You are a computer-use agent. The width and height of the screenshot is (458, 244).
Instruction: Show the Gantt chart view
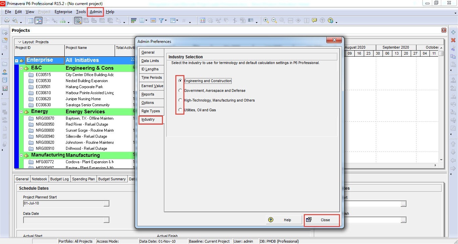(x=39, y=20)
